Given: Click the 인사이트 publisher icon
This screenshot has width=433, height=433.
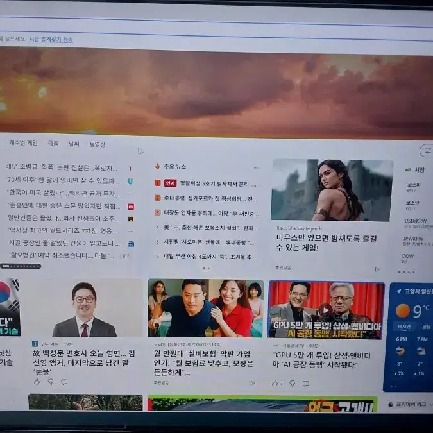Looking at the screenshot, I should click(x=35, y=344).
